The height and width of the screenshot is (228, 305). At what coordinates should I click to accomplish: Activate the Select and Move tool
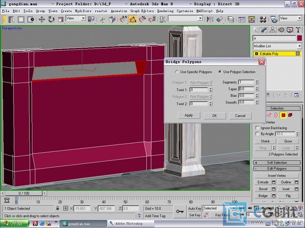click(42, 19)
